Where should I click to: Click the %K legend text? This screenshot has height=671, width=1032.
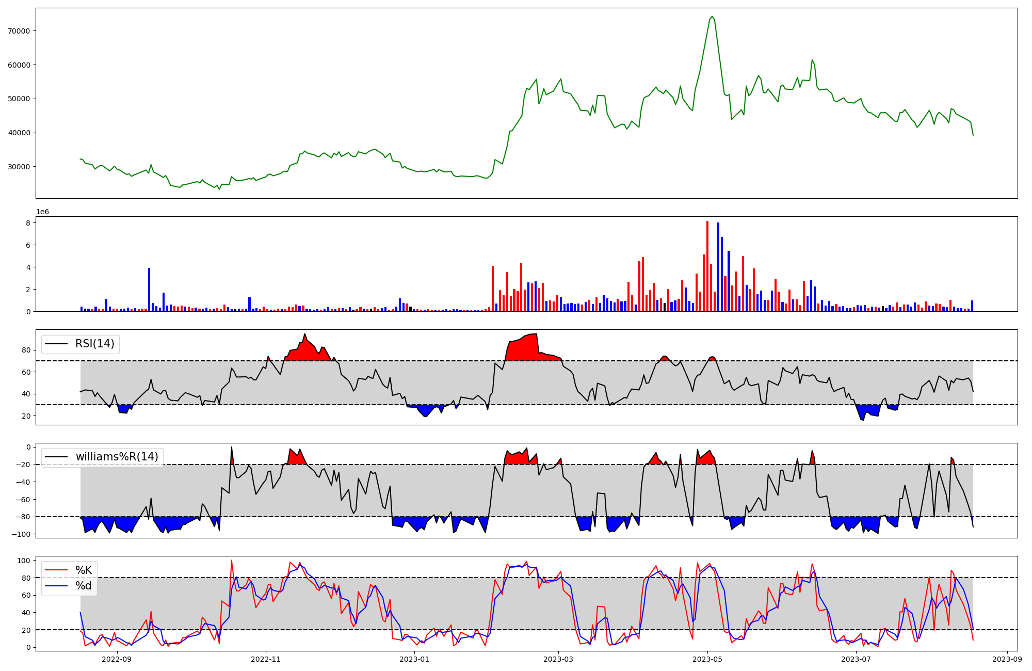coord(84,570)
